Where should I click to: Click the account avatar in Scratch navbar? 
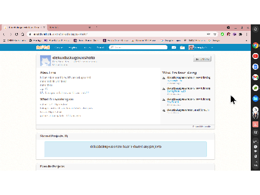(191, 48)
